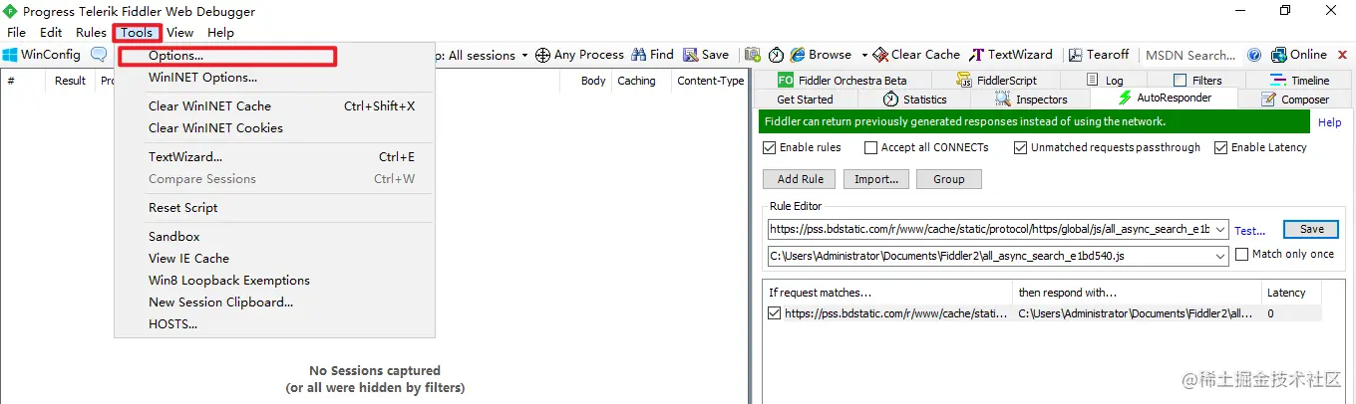Select View IE Cache menu entry
This screenshot has width=1356, height=404.
[x=188, y=258]
